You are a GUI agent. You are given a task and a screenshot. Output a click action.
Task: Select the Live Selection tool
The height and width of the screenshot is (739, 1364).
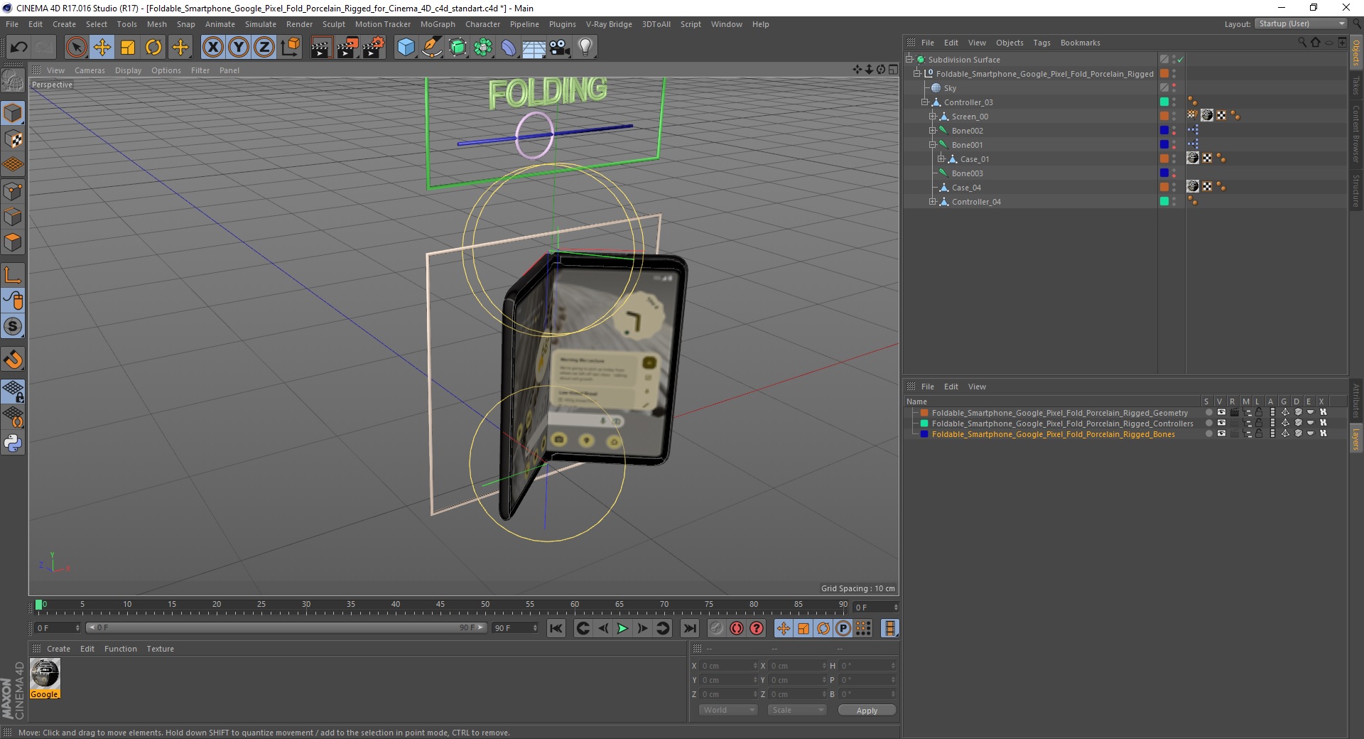[76, 48]
